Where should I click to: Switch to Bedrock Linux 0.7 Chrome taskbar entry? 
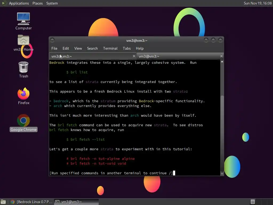31,202
